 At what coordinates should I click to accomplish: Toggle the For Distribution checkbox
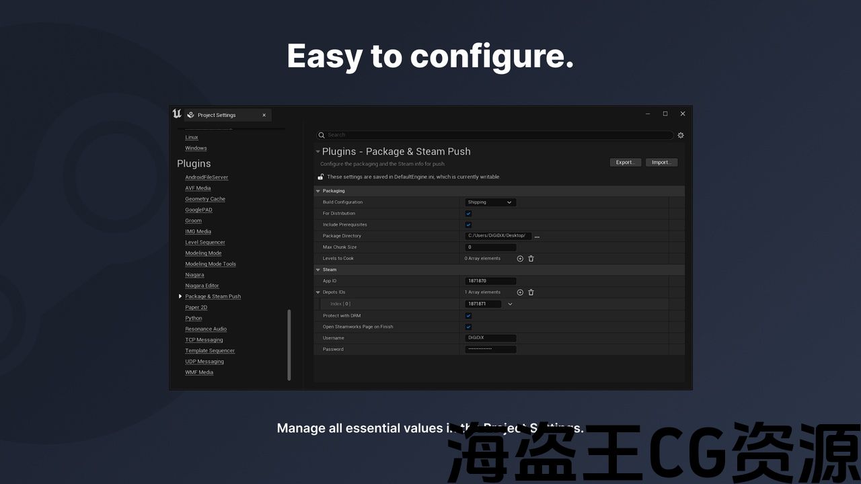click(x=468, y=214)
